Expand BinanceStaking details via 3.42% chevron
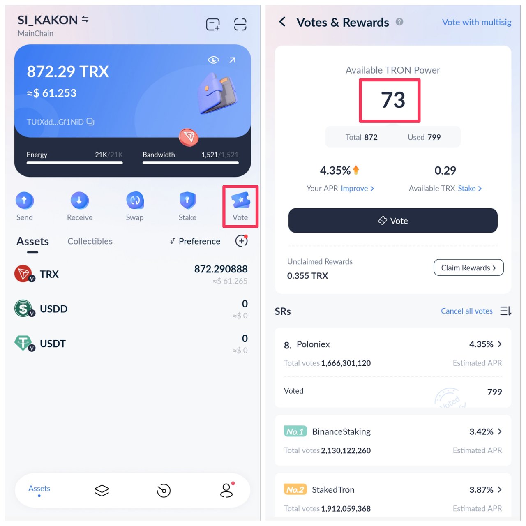 pos(500,431)
